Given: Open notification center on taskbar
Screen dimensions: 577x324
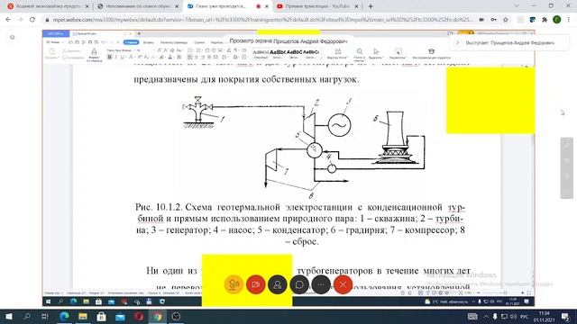Looking at the screenshot, I should 566,316.
